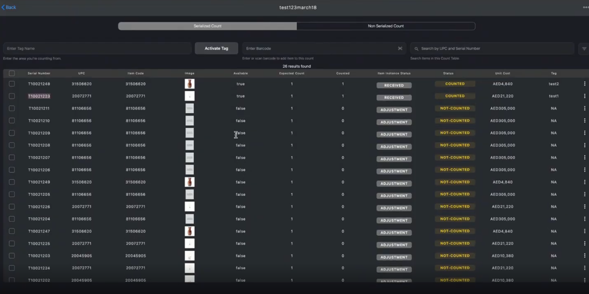Open kebab menu for T10021224
Image resolution: width=589 pixels, height=294 pixels.
click(x=584, y=268)
